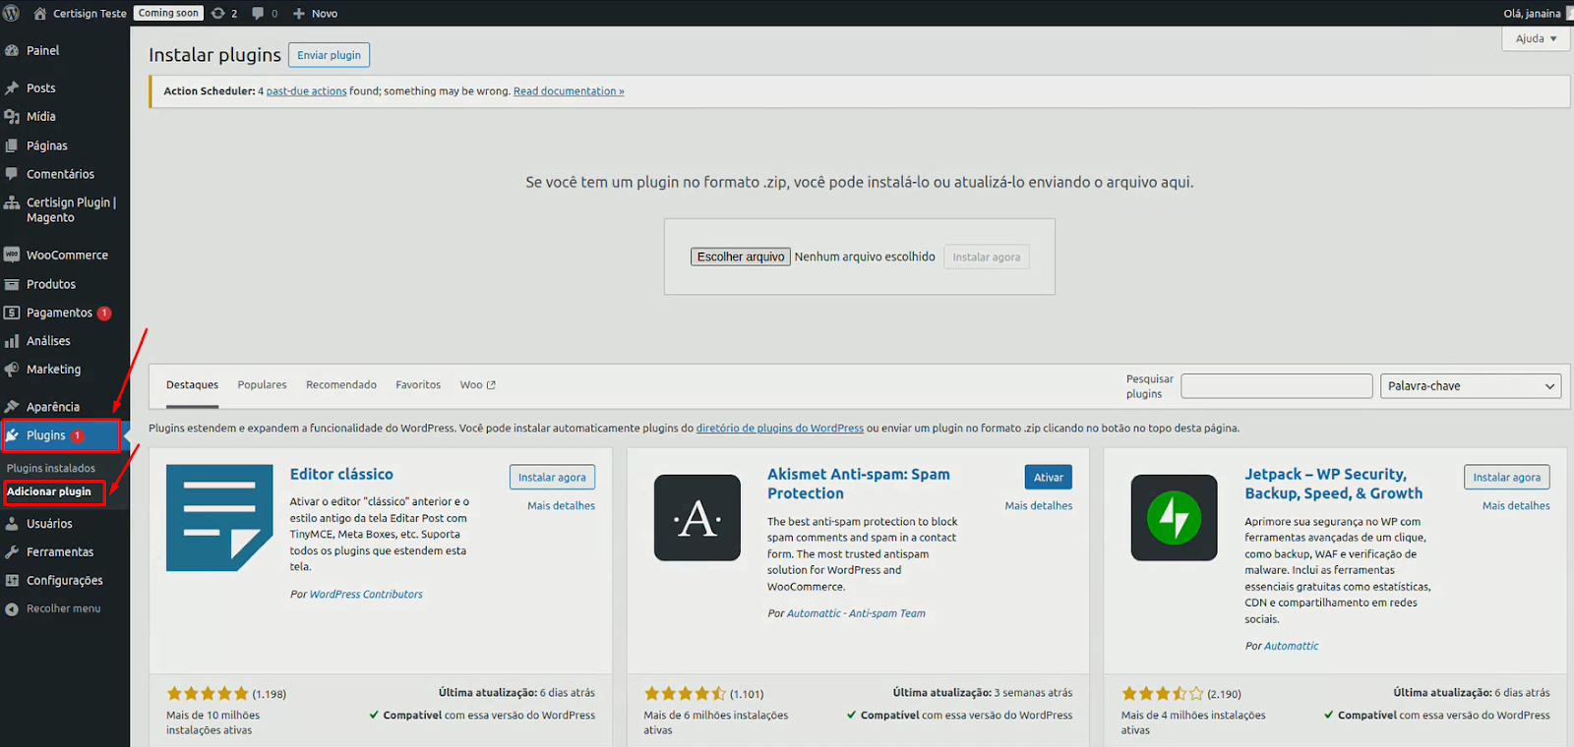Click the Editor clássico plugin title
This screenshot has height=747, width=1574.
tap(341, 474)
